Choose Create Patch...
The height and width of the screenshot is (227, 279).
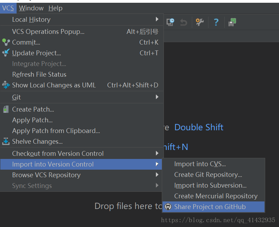coord(82,109)
